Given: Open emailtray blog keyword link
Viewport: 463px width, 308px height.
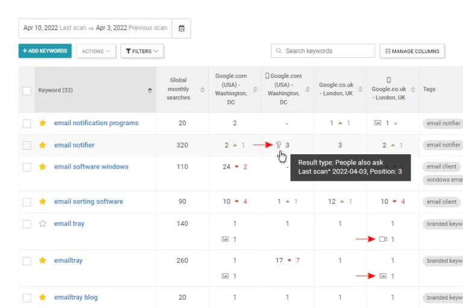Looking at the screenshot, I should pyautogui.click(x=75, y=297).
